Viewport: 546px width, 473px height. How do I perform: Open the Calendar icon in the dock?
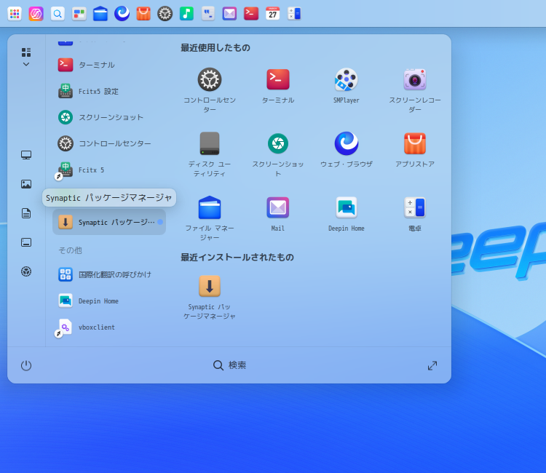click(x=272, y=13)
